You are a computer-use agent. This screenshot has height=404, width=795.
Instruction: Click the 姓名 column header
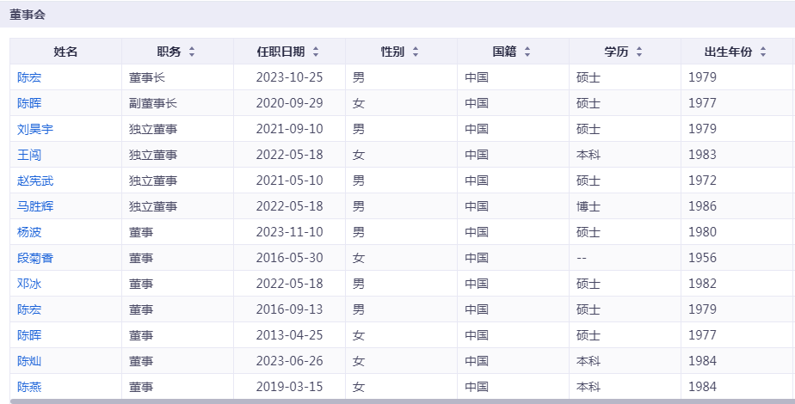click(x=65, y=52)
